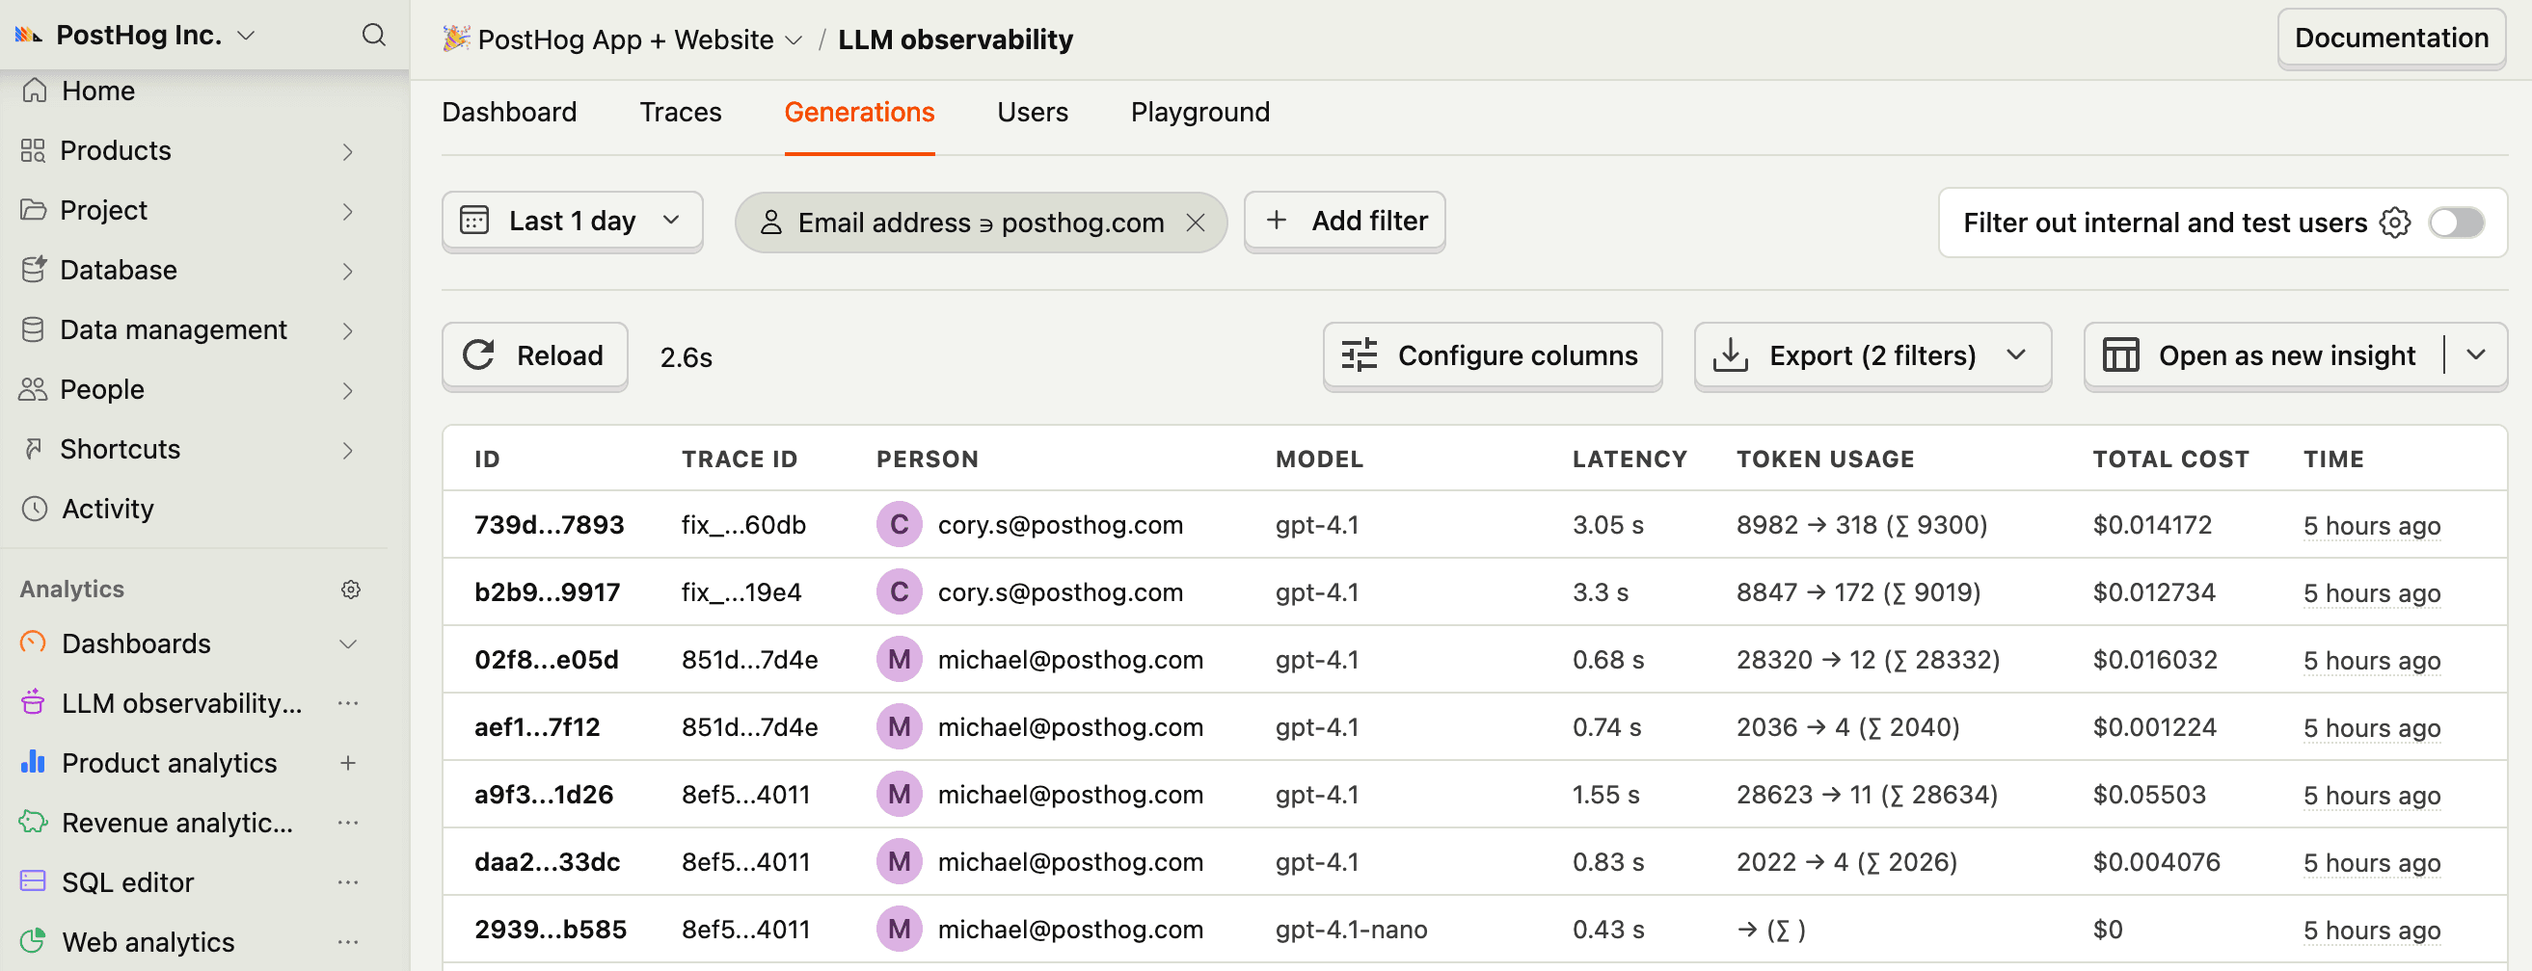Expand the Export (2 filters) dropdown
Viewport: 2532px width, 971px height.
pos(2016,355)
